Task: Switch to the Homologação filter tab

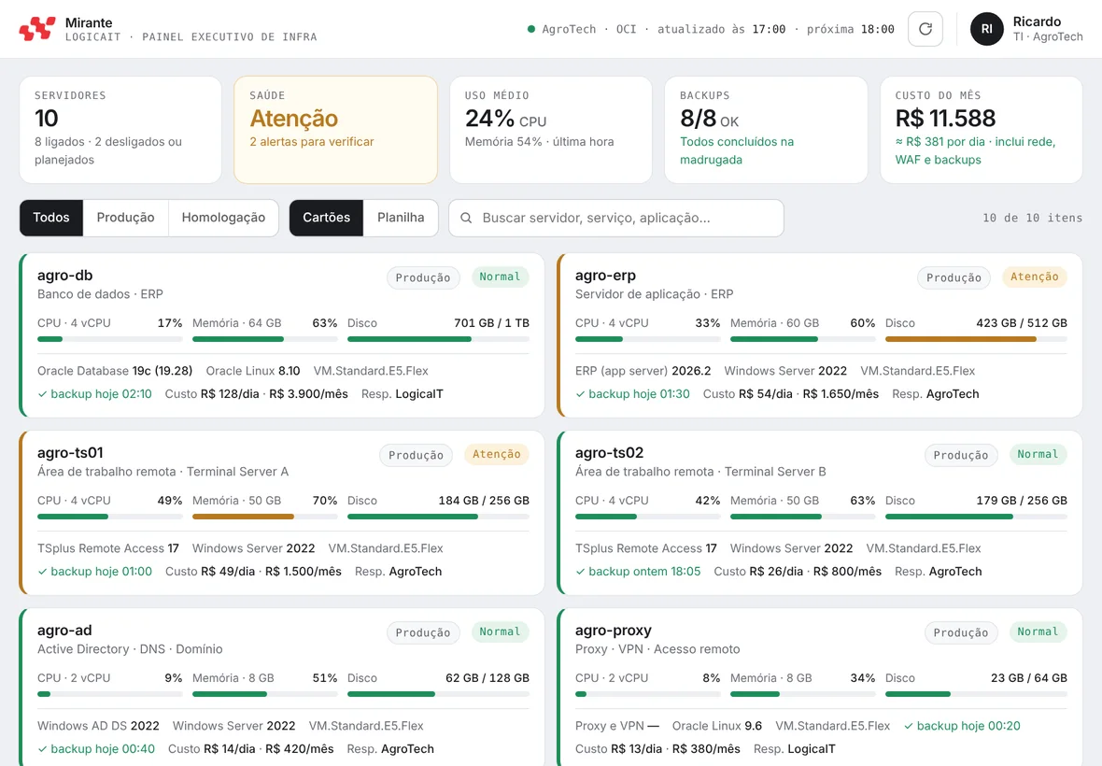Action: (x=223, y=218)
